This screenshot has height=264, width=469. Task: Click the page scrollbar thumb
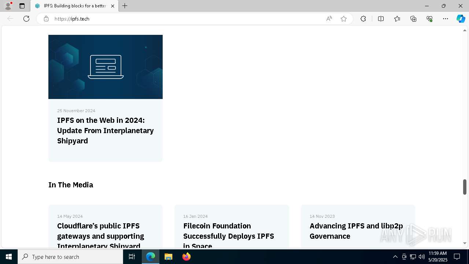point(465,187)
